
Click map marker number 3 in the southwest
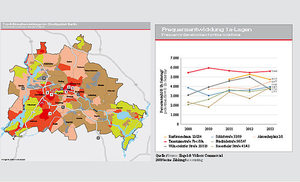pos(50,113)
